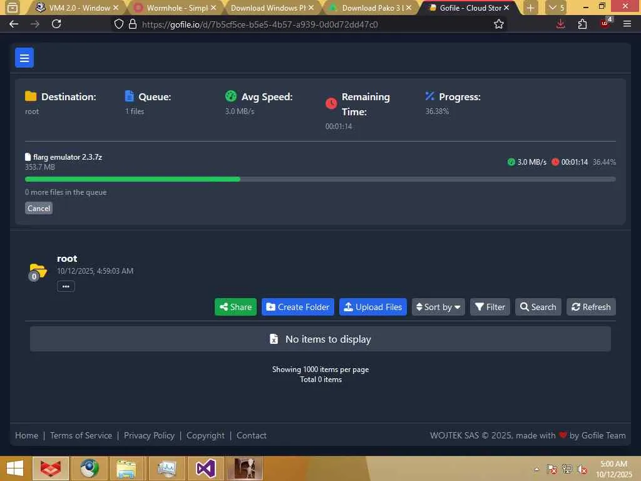
Task: Open the red taskbar application icon
Action: (50, 468)
